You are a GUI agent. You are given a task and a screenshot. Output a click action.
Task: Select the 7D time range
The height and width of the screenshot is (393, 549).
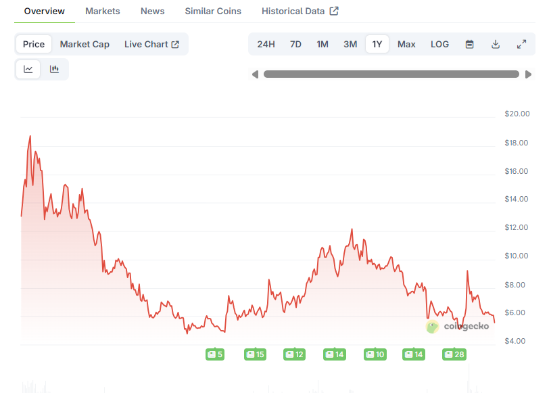295,44
